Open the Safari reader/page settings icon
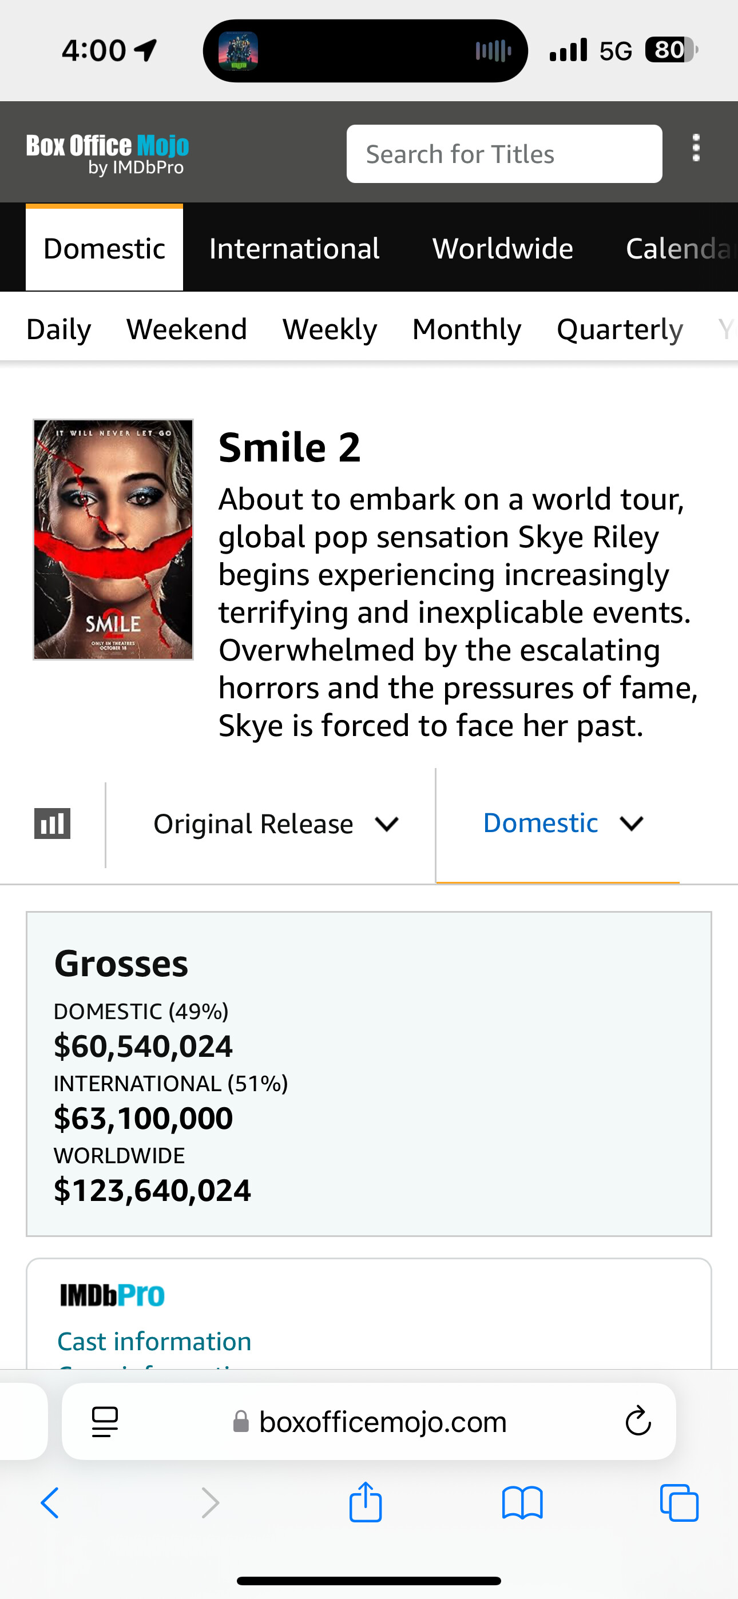This screenshot has height=1599, width=738. click(104, 1422)
